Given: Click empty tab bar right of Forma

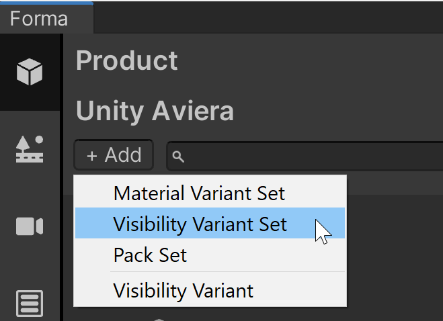Looking at the screenshot, I should pyautogui.click(x=269, y=19).
